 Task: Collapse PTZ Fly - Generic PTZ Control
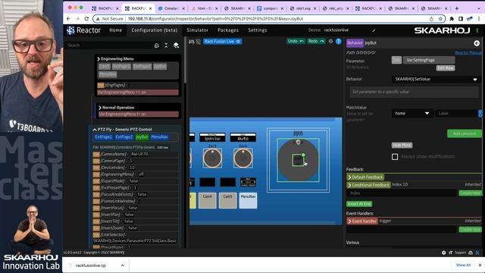coord(94,130)
